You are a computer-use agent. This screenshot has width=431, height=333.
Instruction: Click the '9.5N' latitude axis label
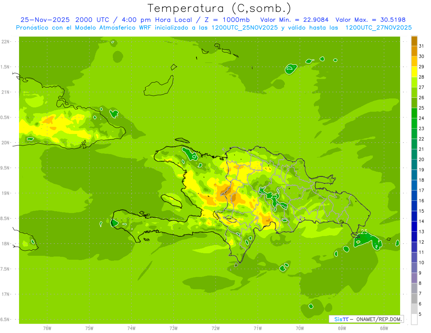5,168
